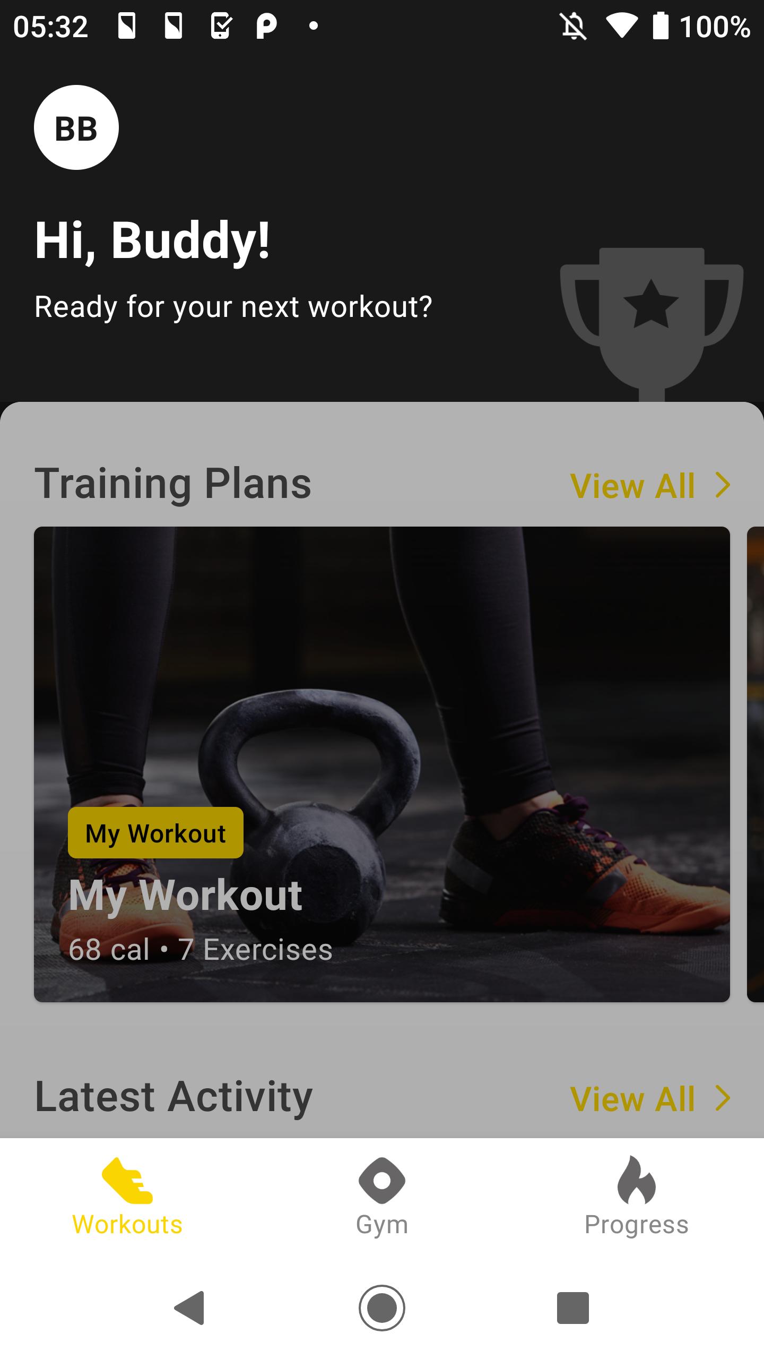
Task: Tap the yellow My Workout tag
Action: tap(155, 833)
